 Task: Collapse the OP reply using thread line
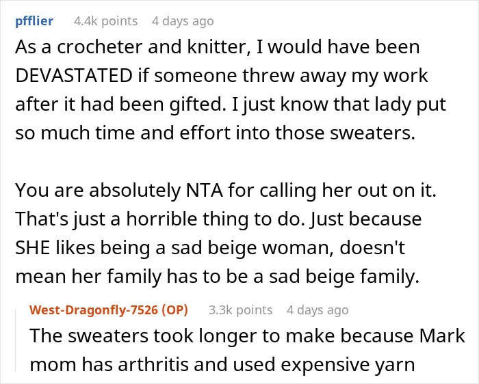(x=16, y=340)
